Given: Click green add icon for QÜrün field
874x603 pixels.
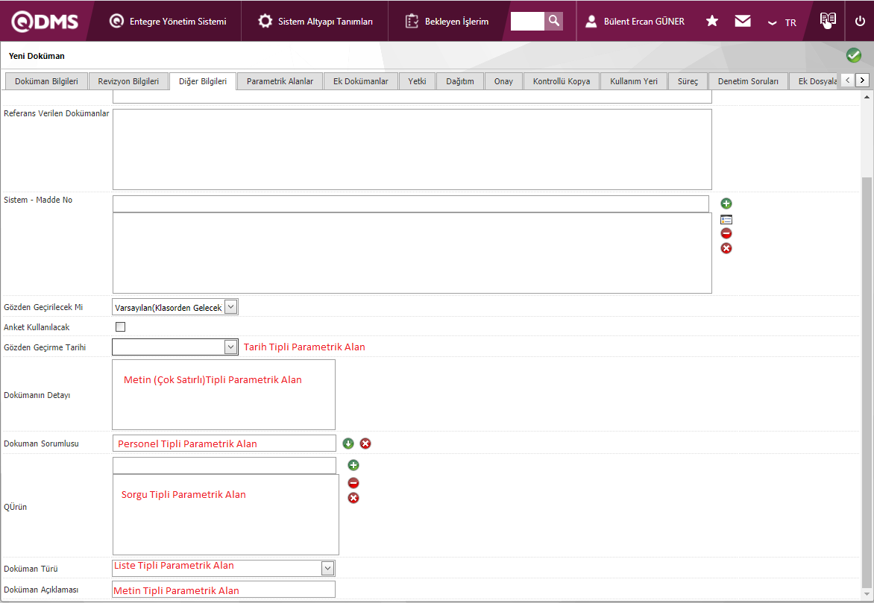Looking at the screenshot, I should (x=353, y=465).
